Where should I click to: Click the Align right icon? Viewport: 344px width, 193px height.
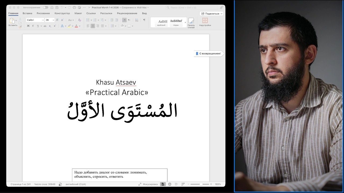98,26
